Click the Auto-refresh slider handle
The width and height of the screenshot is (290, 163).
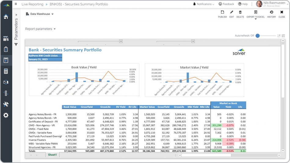[x=258, y=36]
